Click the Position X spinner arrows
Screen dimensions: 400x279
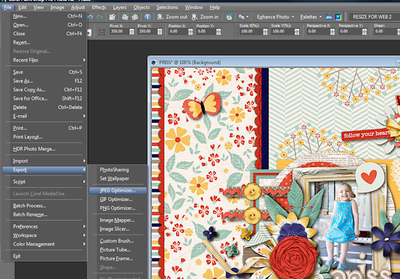click(x=190, y=31)
